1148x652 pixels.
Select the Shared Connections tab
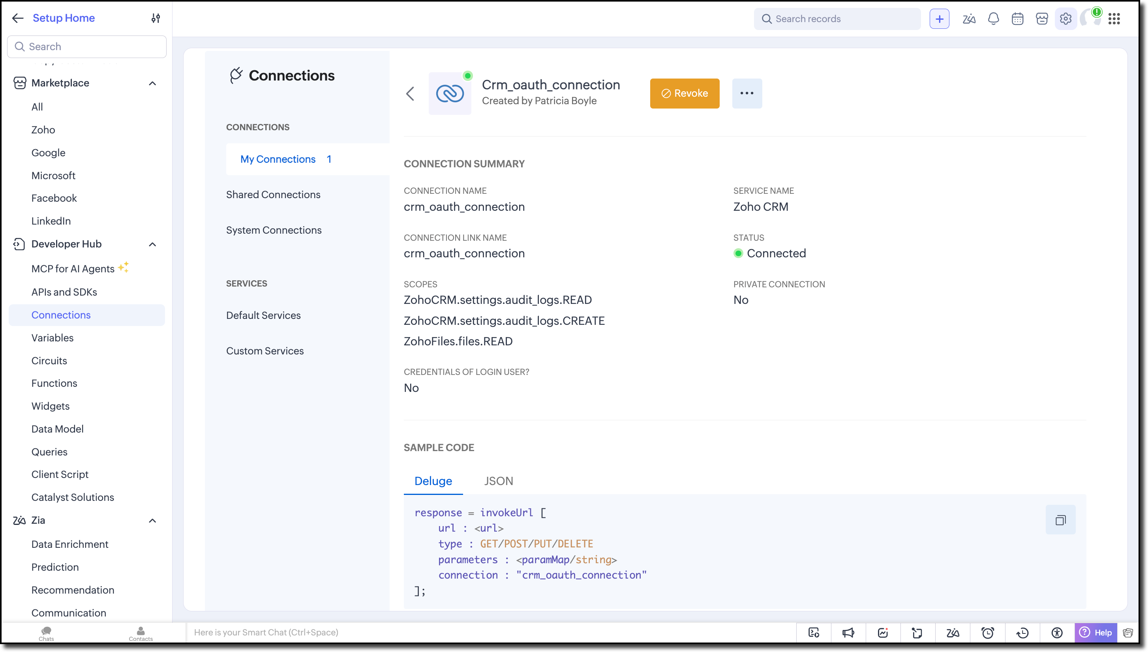[273, 195]
